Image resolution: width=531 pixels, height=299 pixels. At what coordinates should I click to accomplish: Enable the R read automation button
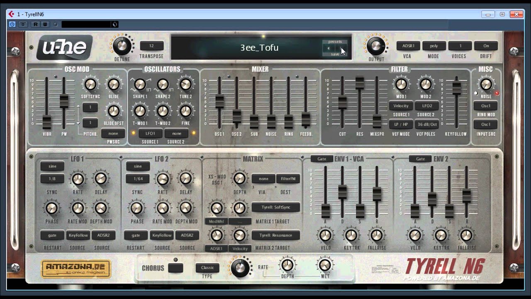click(x=36, y=24)
